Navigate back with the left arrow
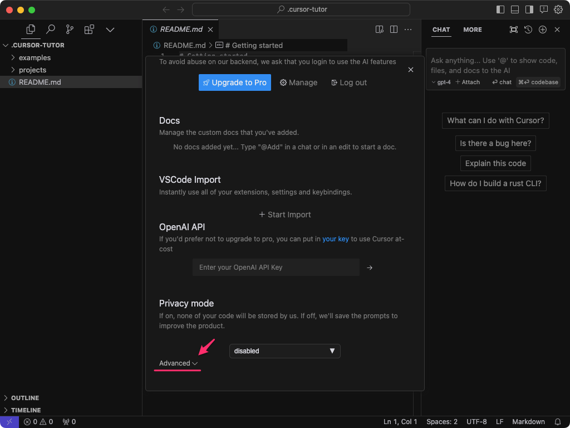 (166, 9)
